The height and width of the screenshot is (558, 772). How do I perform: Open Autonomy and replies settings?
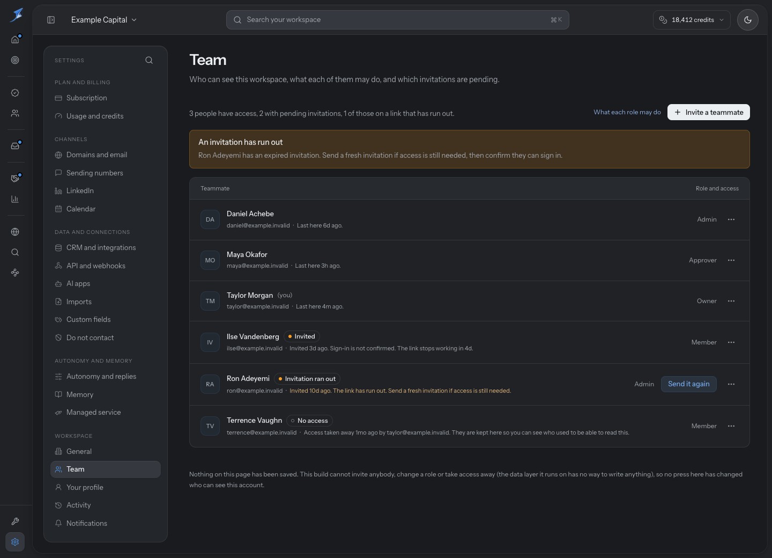(106, 377)
